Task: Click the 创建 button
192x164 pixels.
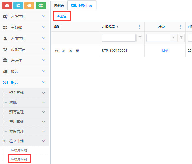Action: 62,16
